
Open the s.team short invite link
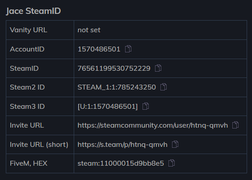click(122, 145)
